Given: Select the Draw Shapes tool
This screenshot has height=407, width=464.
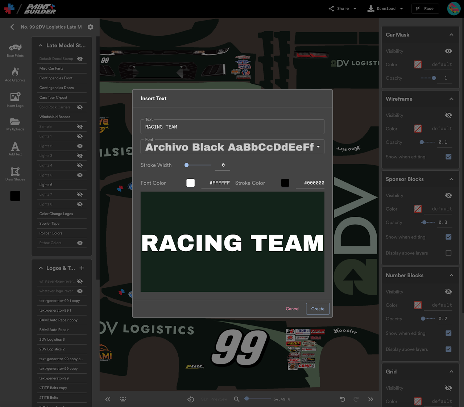Looking at the screenshot, I should 15,174.
